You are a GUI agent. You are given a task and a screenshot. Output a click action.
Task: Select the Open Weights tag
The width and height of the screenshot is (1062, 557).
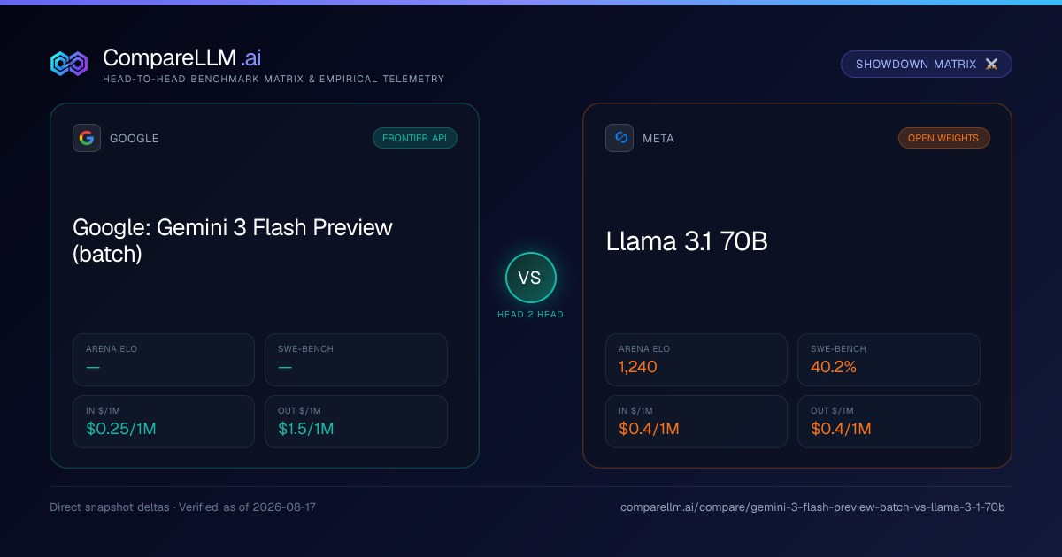tap(943, 138)
